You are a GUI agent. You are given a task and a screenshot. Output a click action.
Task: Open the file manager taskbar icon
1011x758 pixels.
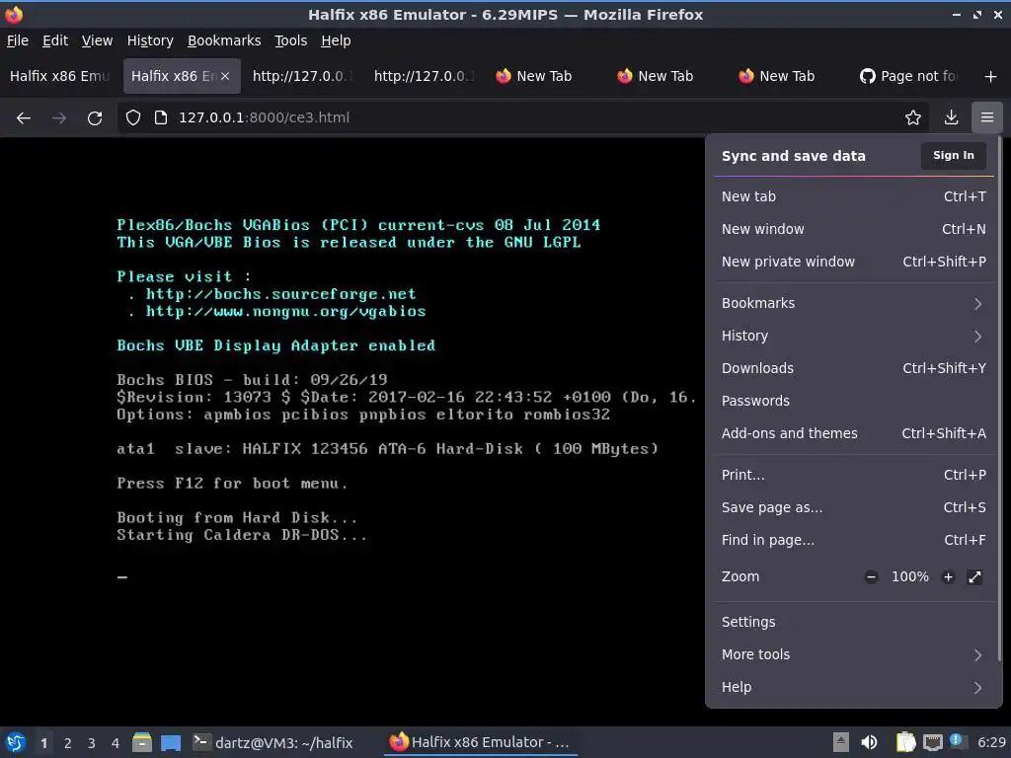click(142, 742)
